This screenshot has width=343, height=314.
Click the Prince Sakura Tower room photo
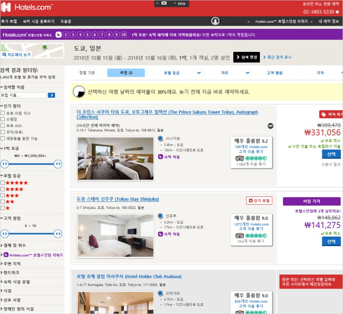click(x=115, y=158)
